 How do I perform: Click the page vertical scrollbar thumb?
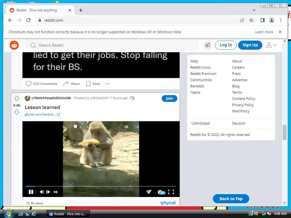284,132
